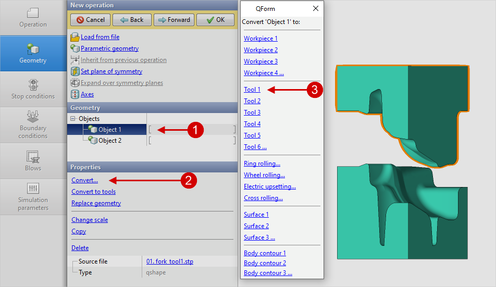Click the Axes icon
The height and width of the screenshot is (287, 496).
[x=75, y=94]
